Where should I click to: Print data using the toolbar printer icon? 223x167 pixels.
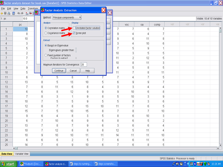click(x=9, y=14)
